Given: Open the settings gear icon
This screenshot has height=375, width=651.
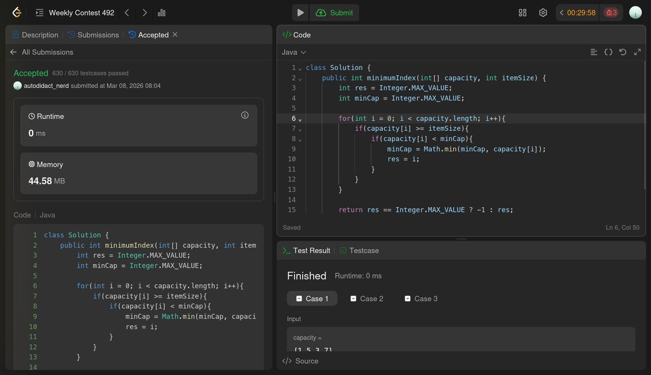Looking at the screenshot, I should 543,12.
